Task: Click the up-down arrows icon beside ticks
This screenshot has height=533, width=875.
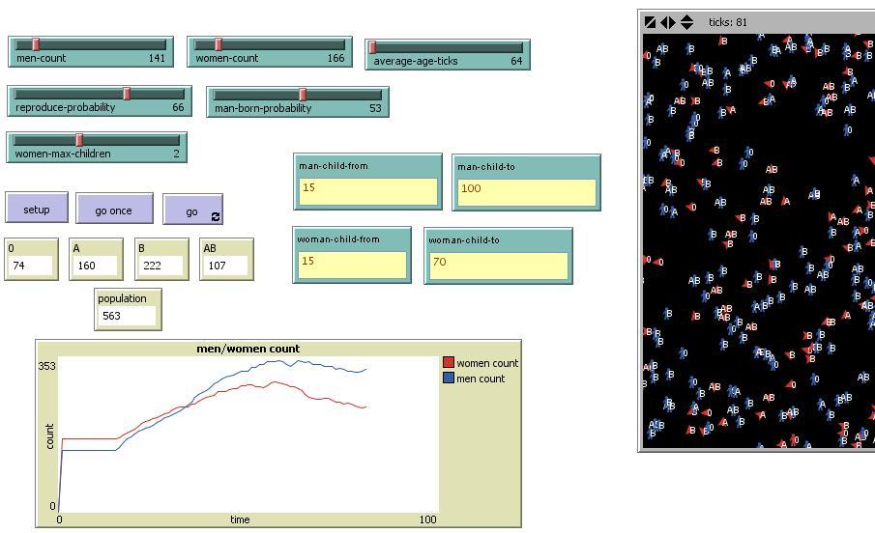Action: [686, 22]
